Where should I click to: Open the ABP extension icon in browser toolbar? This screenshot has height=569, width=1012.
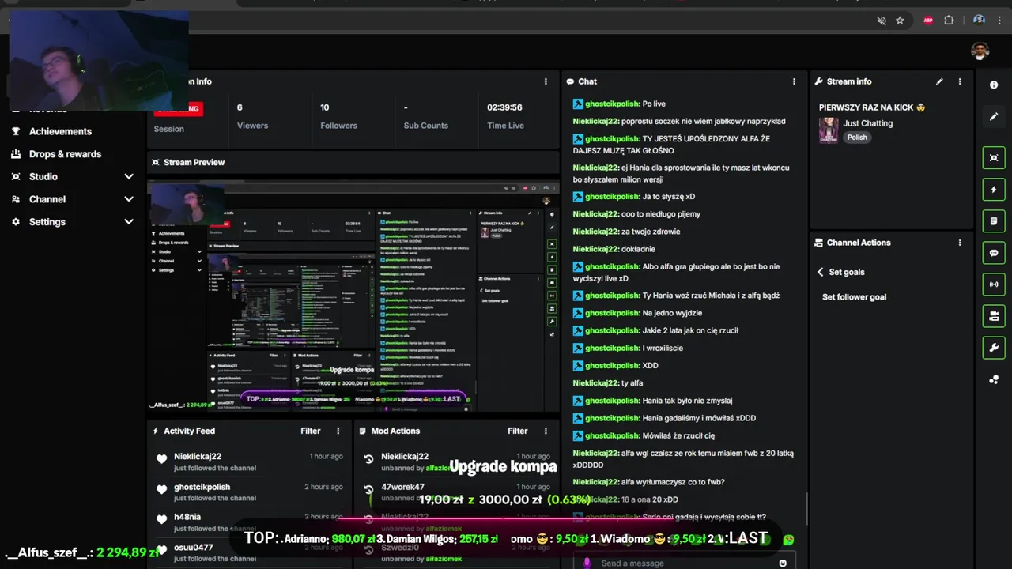coord(928,21)
